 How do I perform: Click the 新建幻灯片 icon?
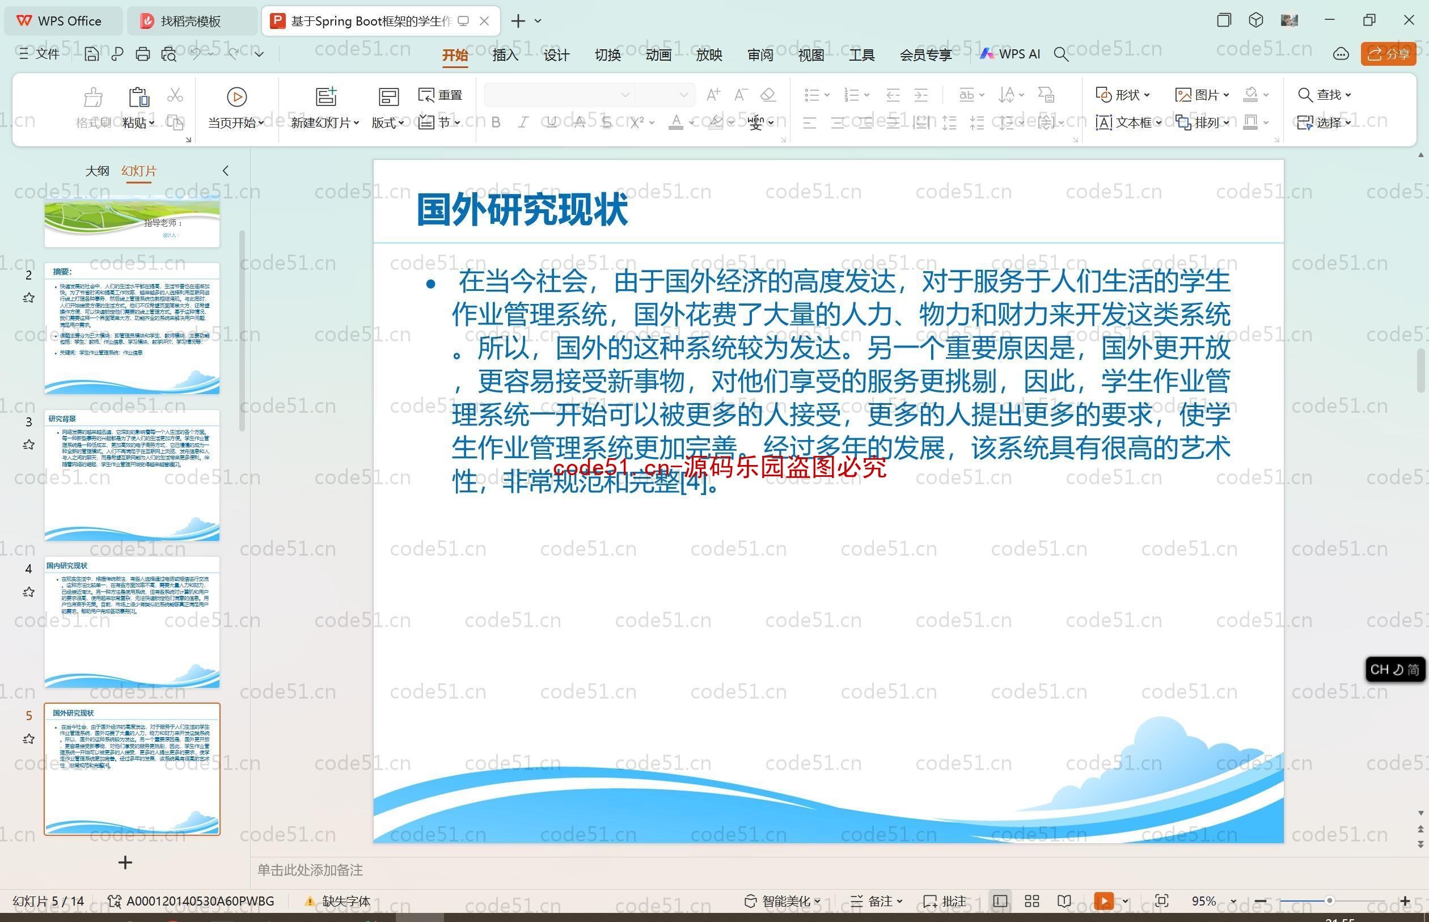325,96
